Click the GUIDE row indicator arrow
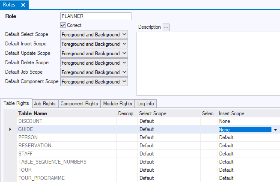 (10, 129)
